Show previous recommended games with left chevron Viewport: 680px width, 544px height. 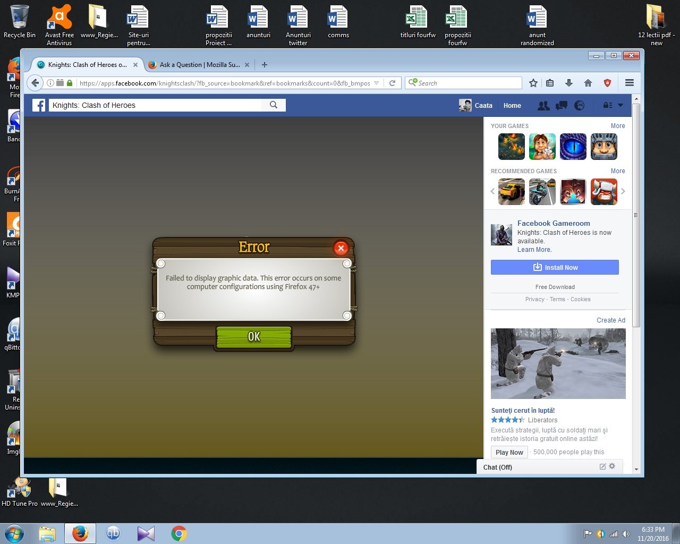492,191
